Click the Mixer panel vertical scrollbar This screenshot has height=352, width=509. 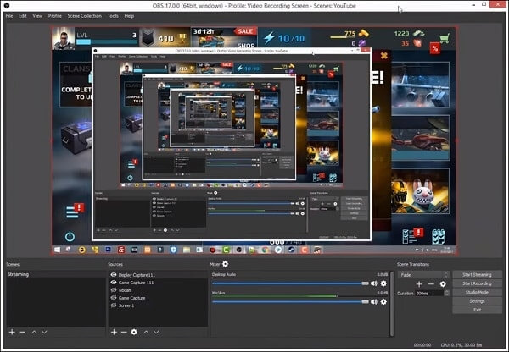(392, 304)
